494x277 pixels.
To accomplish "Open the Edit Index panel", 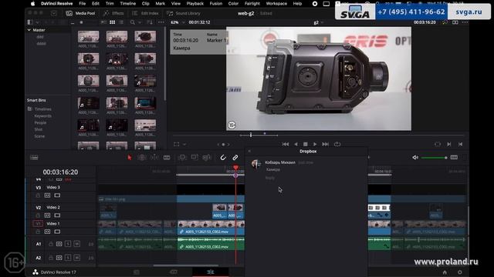I will coord(146,13).
